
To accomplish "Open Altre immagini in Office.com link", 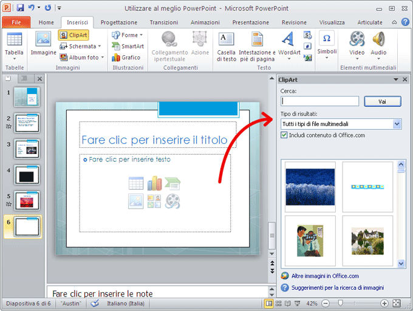I will [x=325, y=276].
